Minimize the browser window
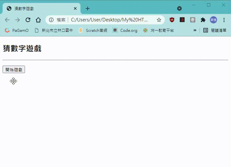 tap(194, 5)
